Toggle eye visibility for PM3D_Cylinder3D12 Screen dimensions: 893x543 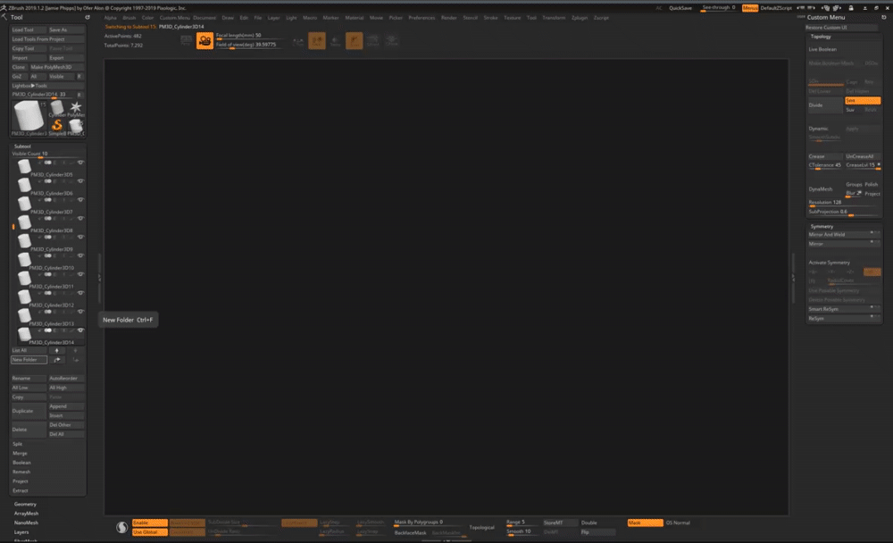(x=80, y=293)
